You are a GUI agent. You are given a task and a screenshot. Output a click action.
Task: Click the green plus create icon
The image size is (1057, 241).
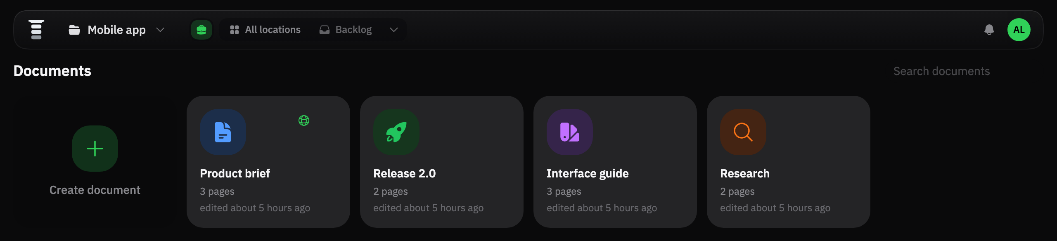pos(95,149)
